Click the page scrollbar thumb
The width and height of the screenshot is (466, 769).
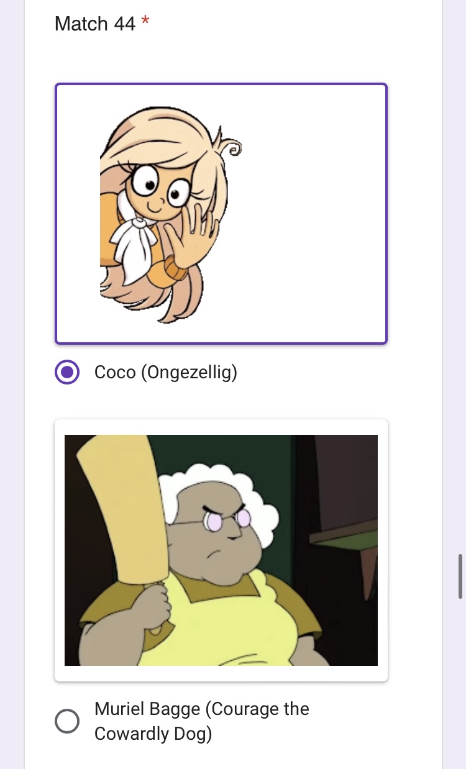coord(460,576)
